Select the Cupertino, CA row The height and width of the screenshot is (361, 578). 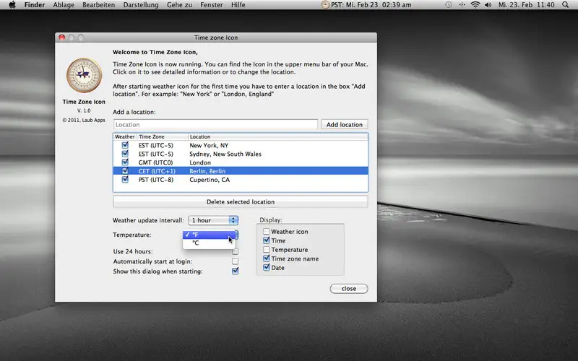tap(241, 179)
